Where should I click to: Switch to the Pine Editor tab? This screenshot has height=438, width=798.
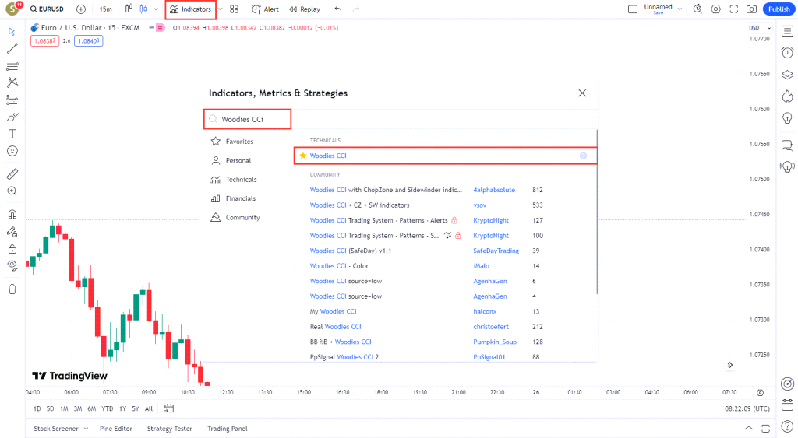coord(116,429)
